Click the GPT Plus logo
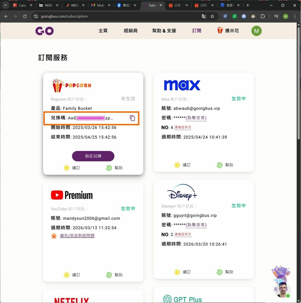301x303 pixels. (182, 299)
